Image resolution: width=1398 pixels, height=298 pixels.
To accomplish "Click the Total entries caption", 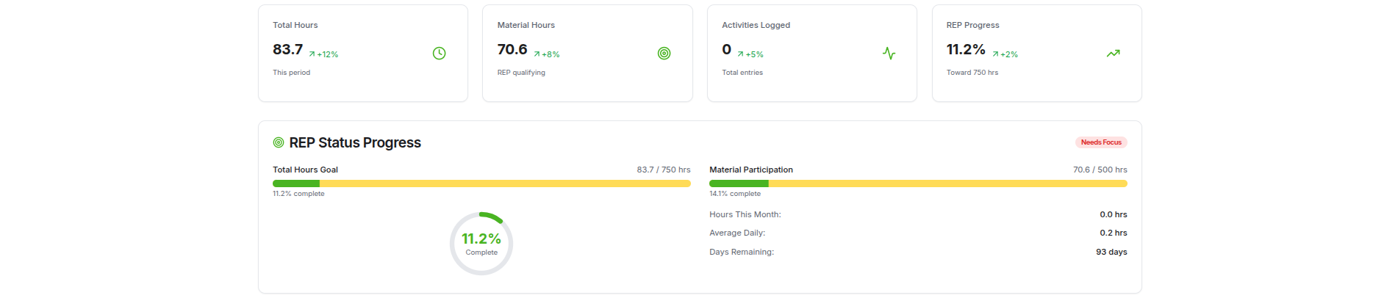I will pos(742,73).
